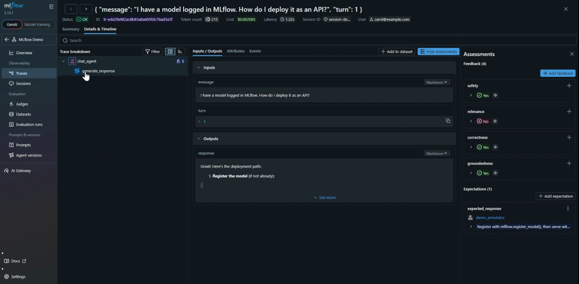Switch to the Summary tab
The width and height of the screenshot is (579, 284).
71,29
